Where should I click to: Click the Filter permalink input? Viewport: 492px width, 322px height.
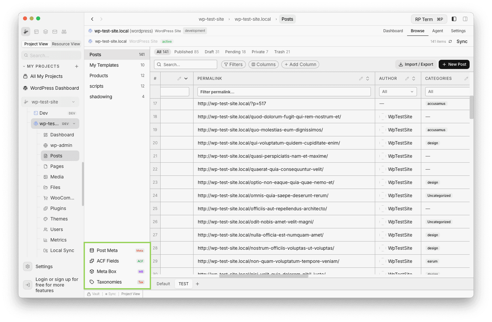284,92
